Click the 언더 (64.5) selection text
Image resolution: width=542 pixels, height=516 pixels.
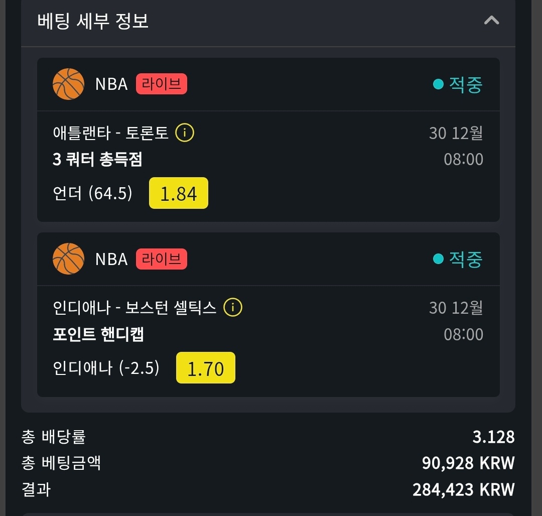[x=93, y=193]
